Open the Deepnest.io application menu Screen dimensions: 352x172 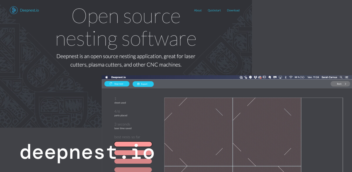pos(119,77)
